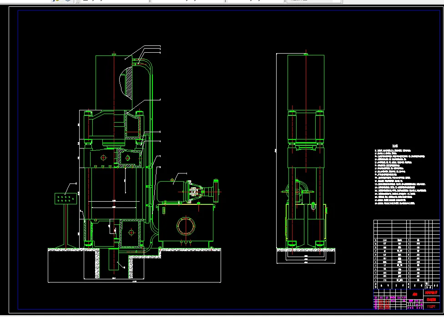Viewport: 444px width, 317px height.
Task: Select the technical requirements text block
Action: click(x=400, y=175)
